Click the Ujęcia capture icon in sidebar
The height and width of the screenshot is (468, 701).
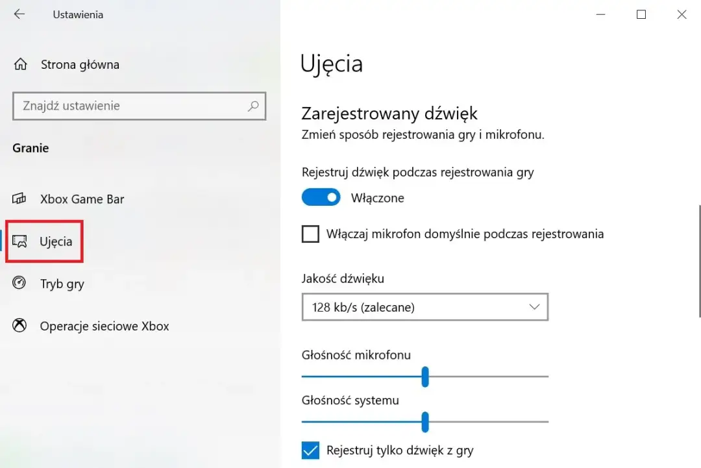coord(20,241)
